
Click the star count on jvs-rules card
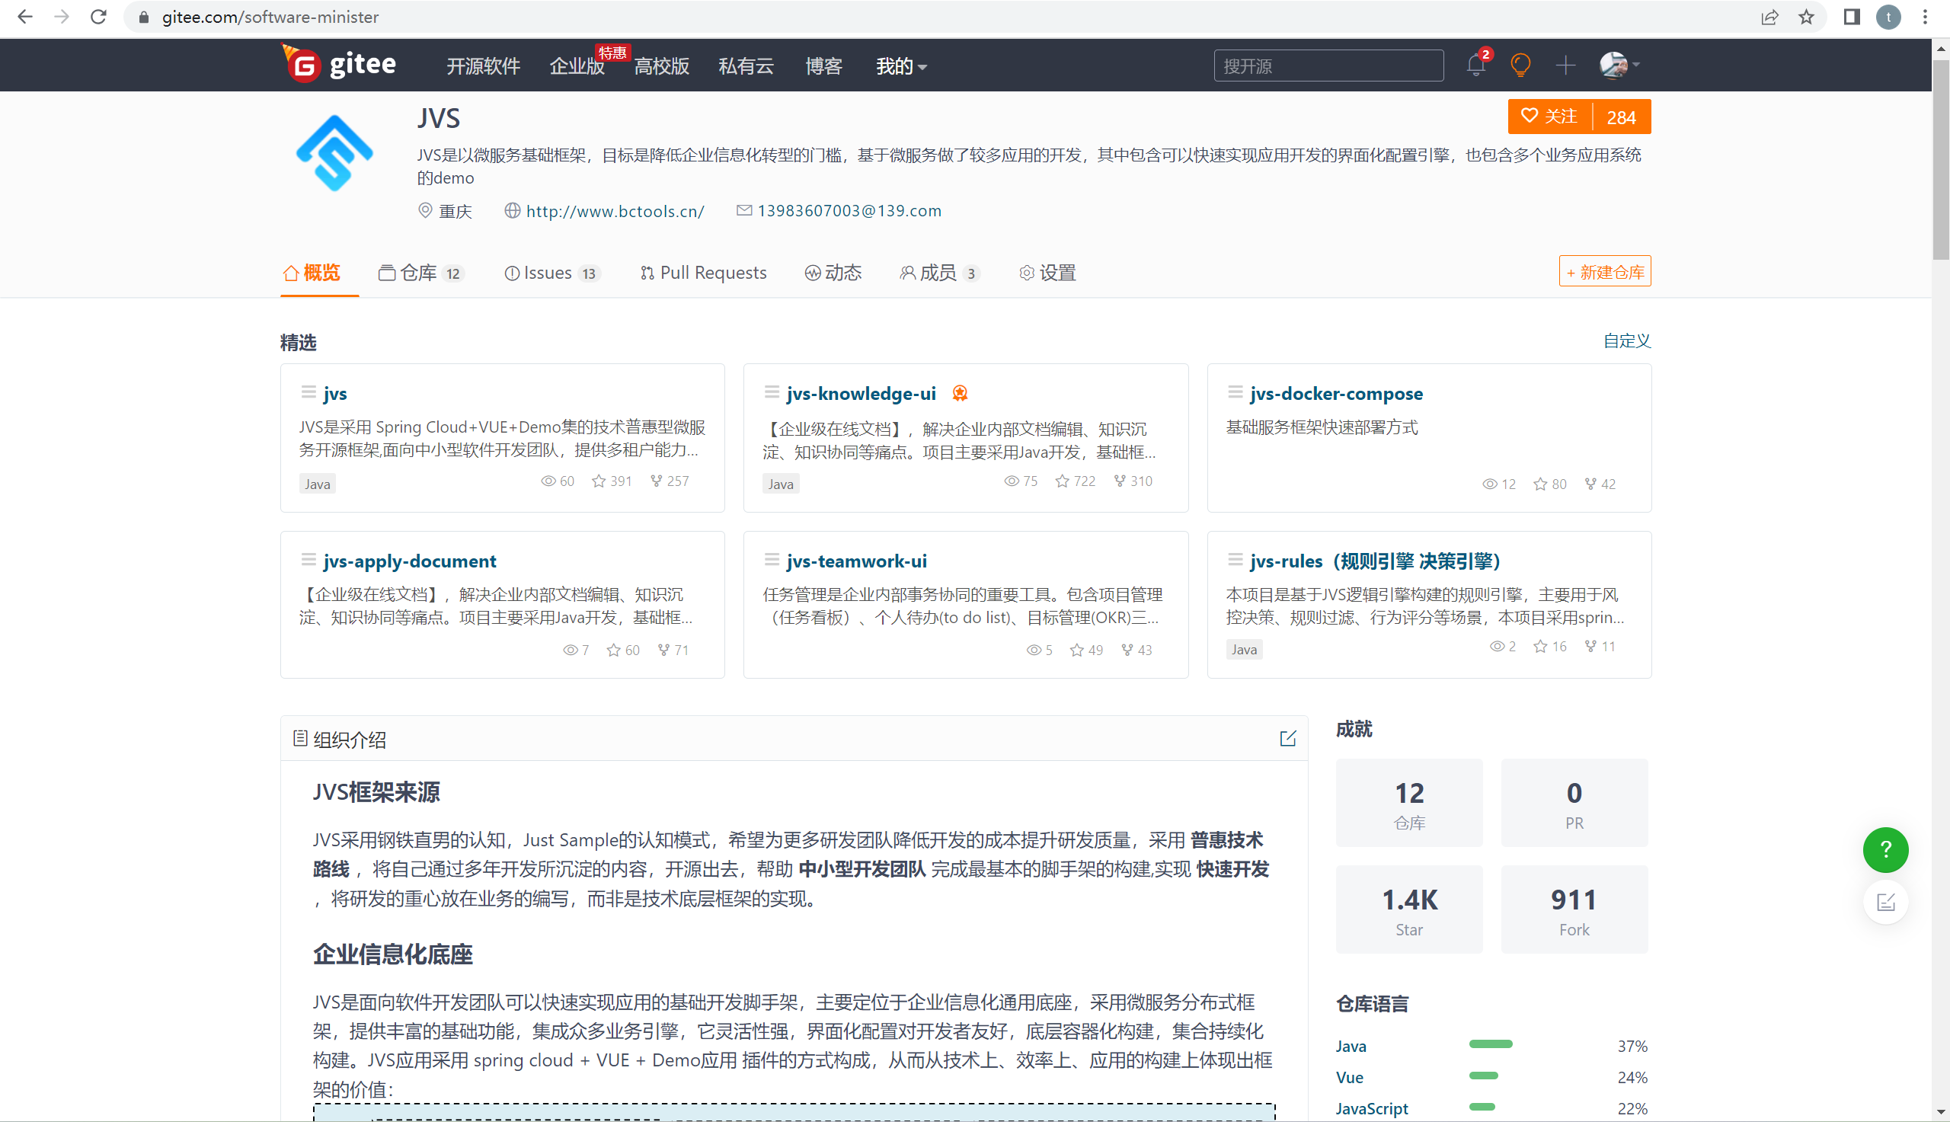coord(1549,646)
